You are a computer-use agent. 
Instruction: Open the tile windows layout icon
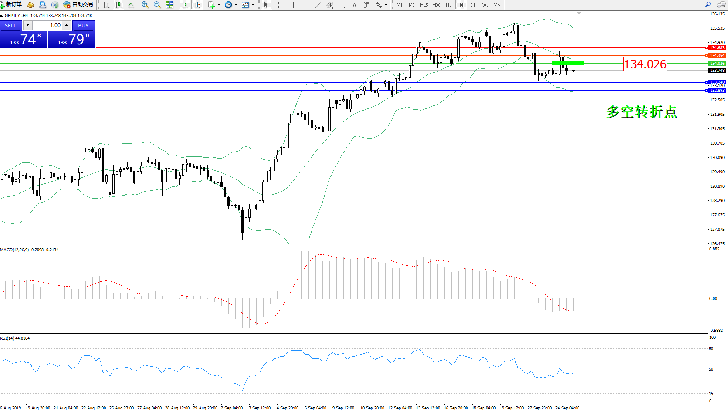(x=169, y=5)
